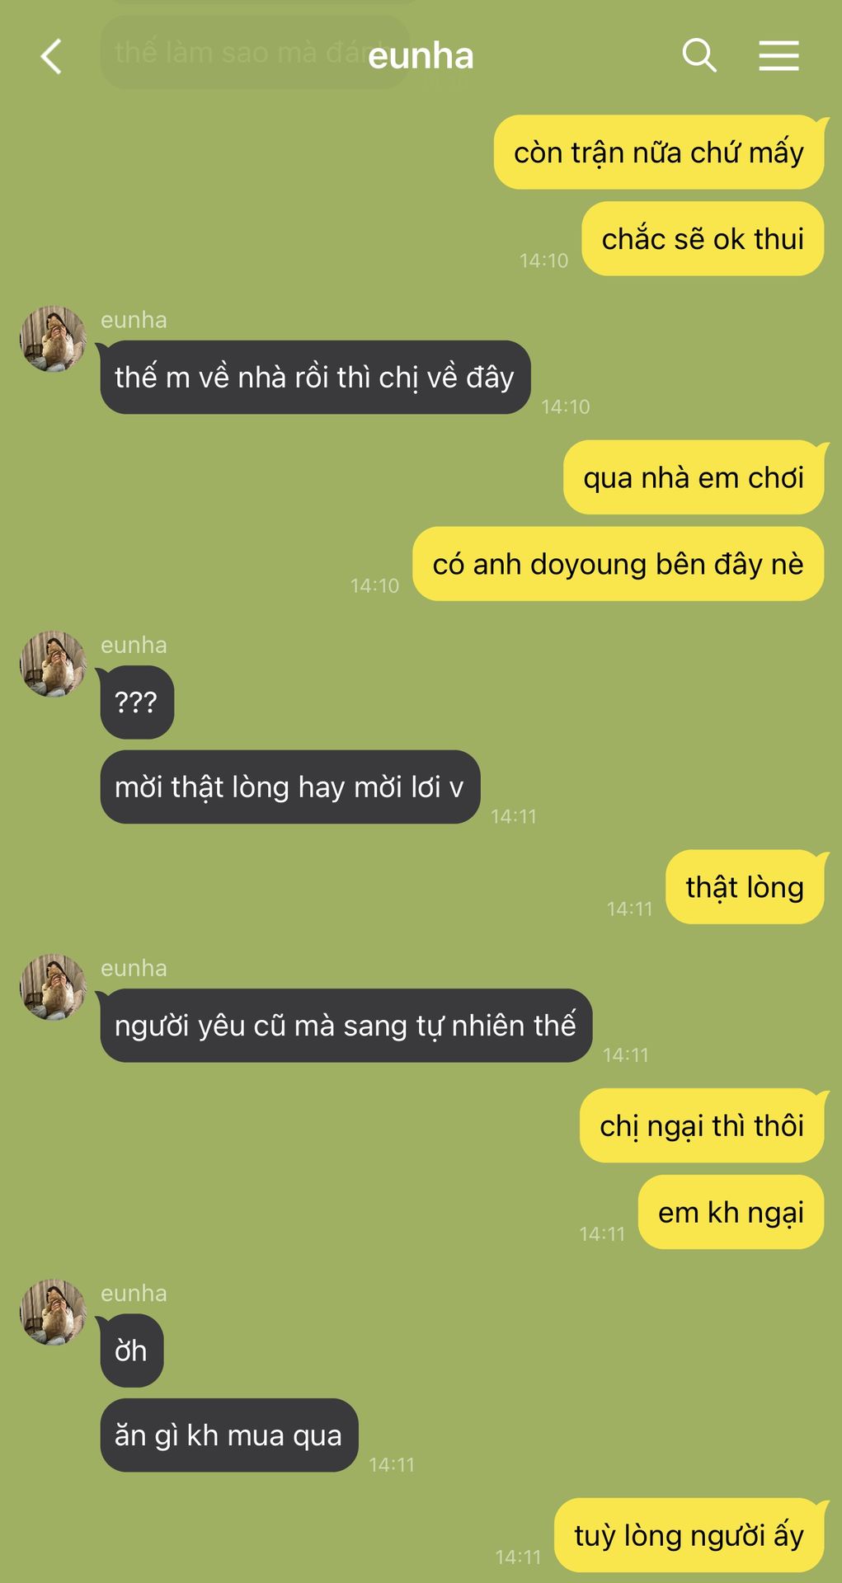The image size is (842, 1583).
Task: Select 'người yêu cũ mà sang tự nhiên thế'
Action: tap(346, 1026)
